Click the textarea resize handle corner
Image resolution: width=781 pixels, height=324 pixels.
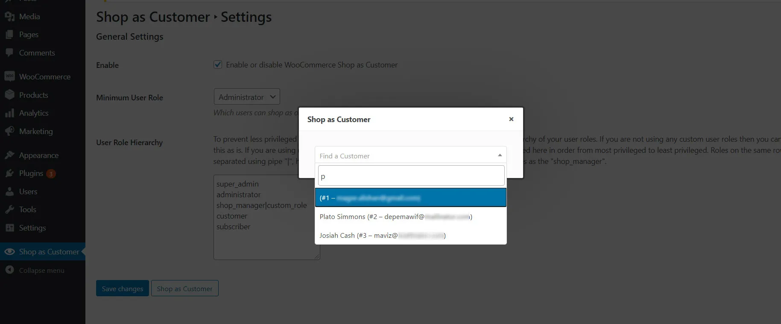tap(317, 257)
